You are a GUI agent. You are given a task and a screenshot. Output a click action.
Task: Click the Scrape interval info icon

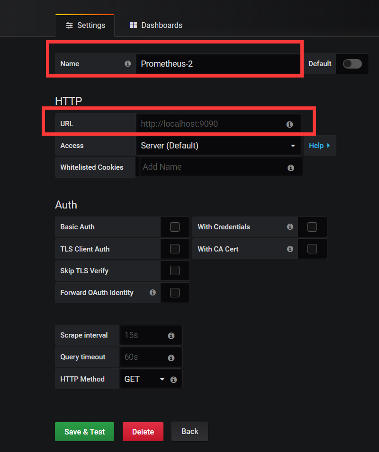coord(171,336)
